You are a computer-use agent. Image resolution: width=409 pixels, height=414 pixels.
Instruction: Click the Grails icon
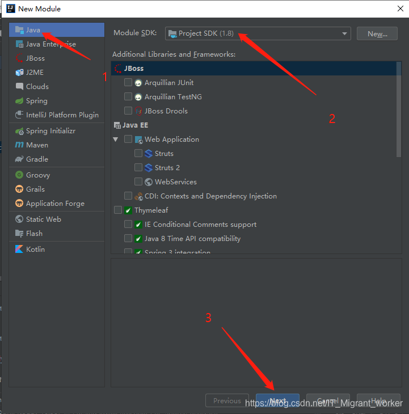[19, 189]
